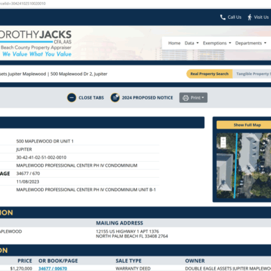Open the Print options dropdown arrow
The height and width of the screenshot is (271, 271).
[203, 98]
